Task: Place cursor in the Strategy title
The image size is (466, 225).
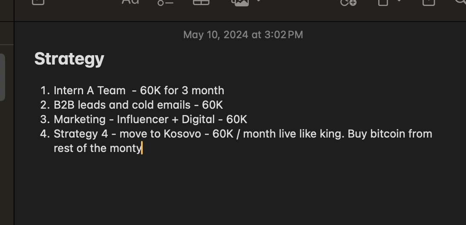Action: [x=69, y=59]
